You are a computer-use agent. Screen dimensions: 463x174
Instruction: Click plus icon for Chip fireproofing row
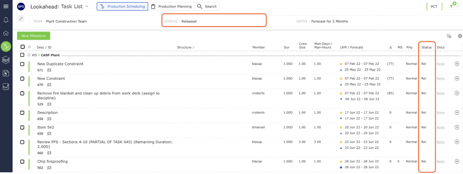tap(457, 161)
